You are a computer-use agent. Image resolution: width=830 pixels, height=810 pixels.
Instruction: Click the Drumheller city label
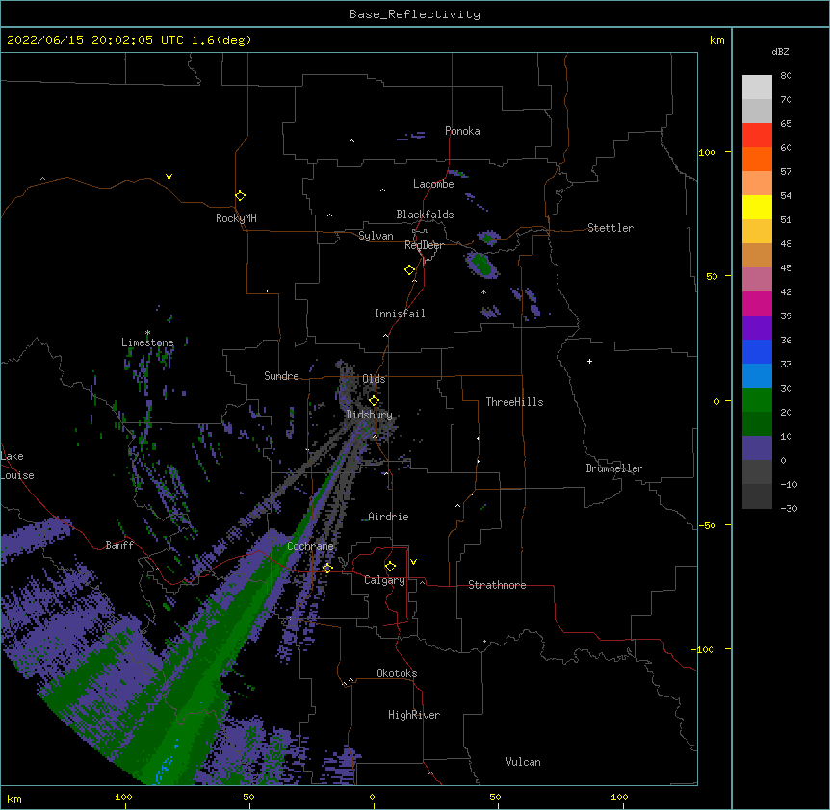pos(614,468)
